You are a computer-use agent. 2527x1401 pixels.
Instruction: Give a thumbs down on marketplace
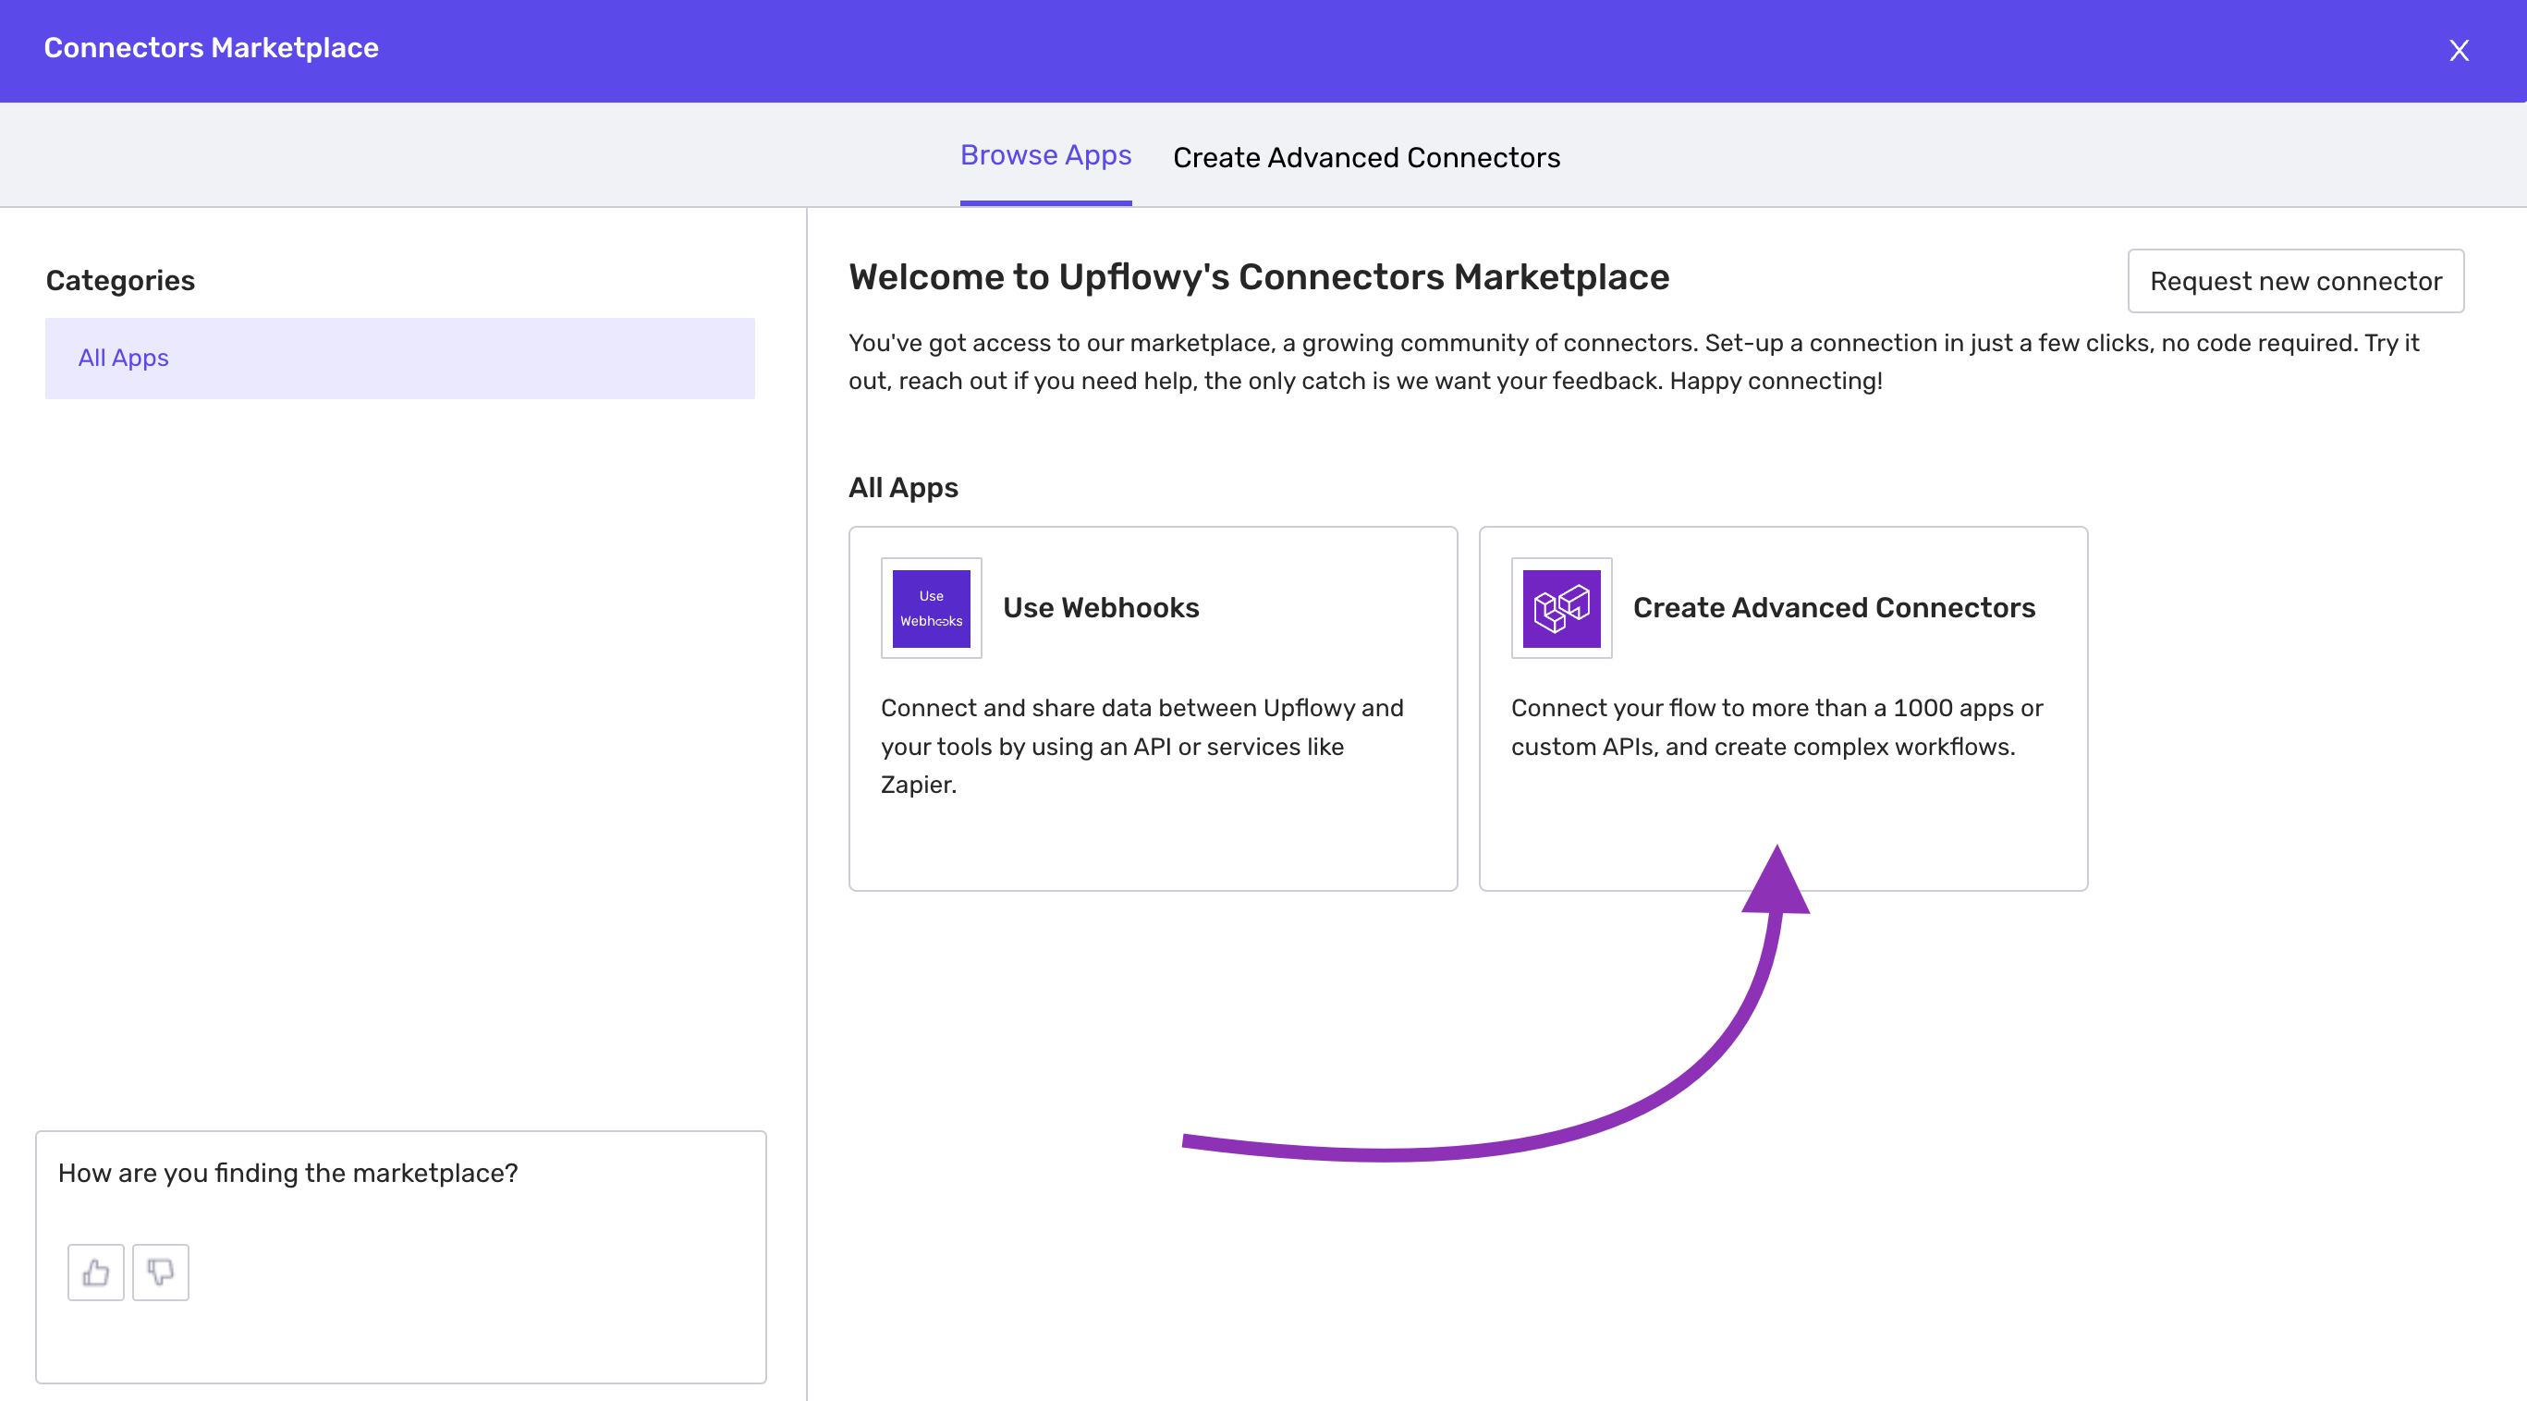click(x=161, y=1273)
